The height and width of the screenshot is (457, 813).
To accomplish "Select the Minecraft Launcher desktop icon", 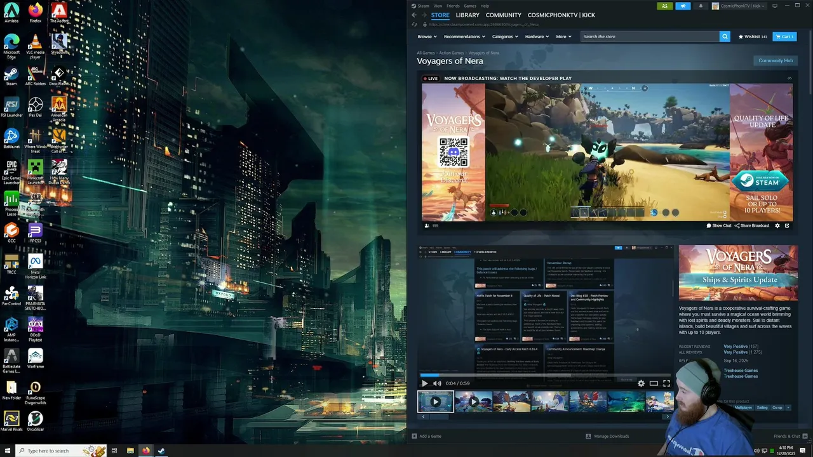I will click(x=36, y=171).
